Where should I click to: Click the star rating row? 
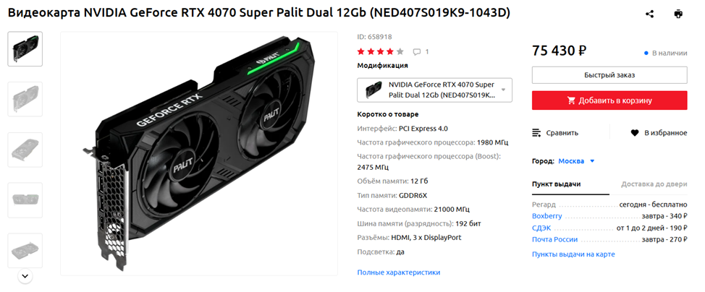coord(381,51)
